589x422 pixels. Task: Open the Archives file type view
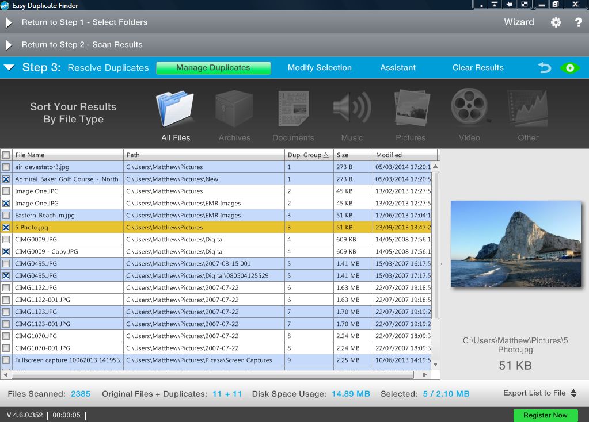click(234, 113)
